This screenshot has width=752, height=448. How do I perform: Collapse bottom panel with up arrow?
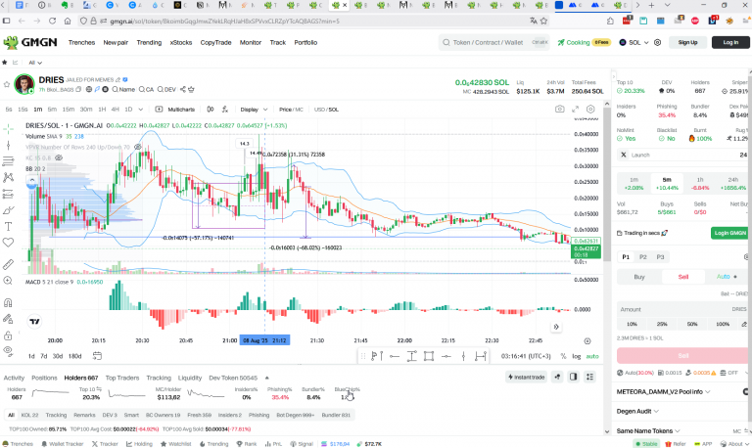click(x=266, y=378)
